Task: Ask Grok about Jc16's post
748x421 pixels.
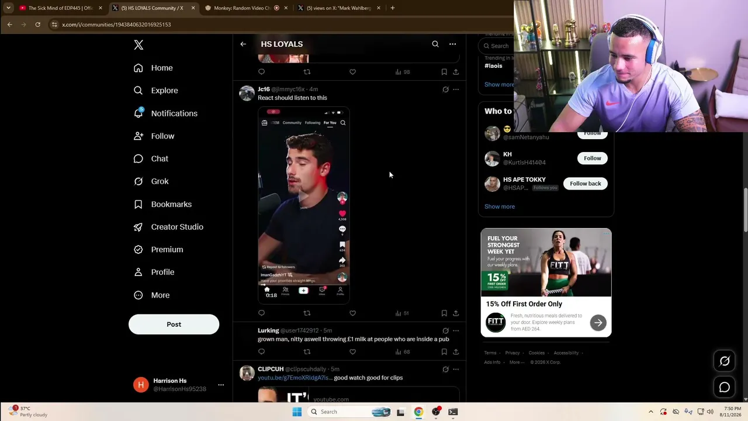Action: click(445, 89)
